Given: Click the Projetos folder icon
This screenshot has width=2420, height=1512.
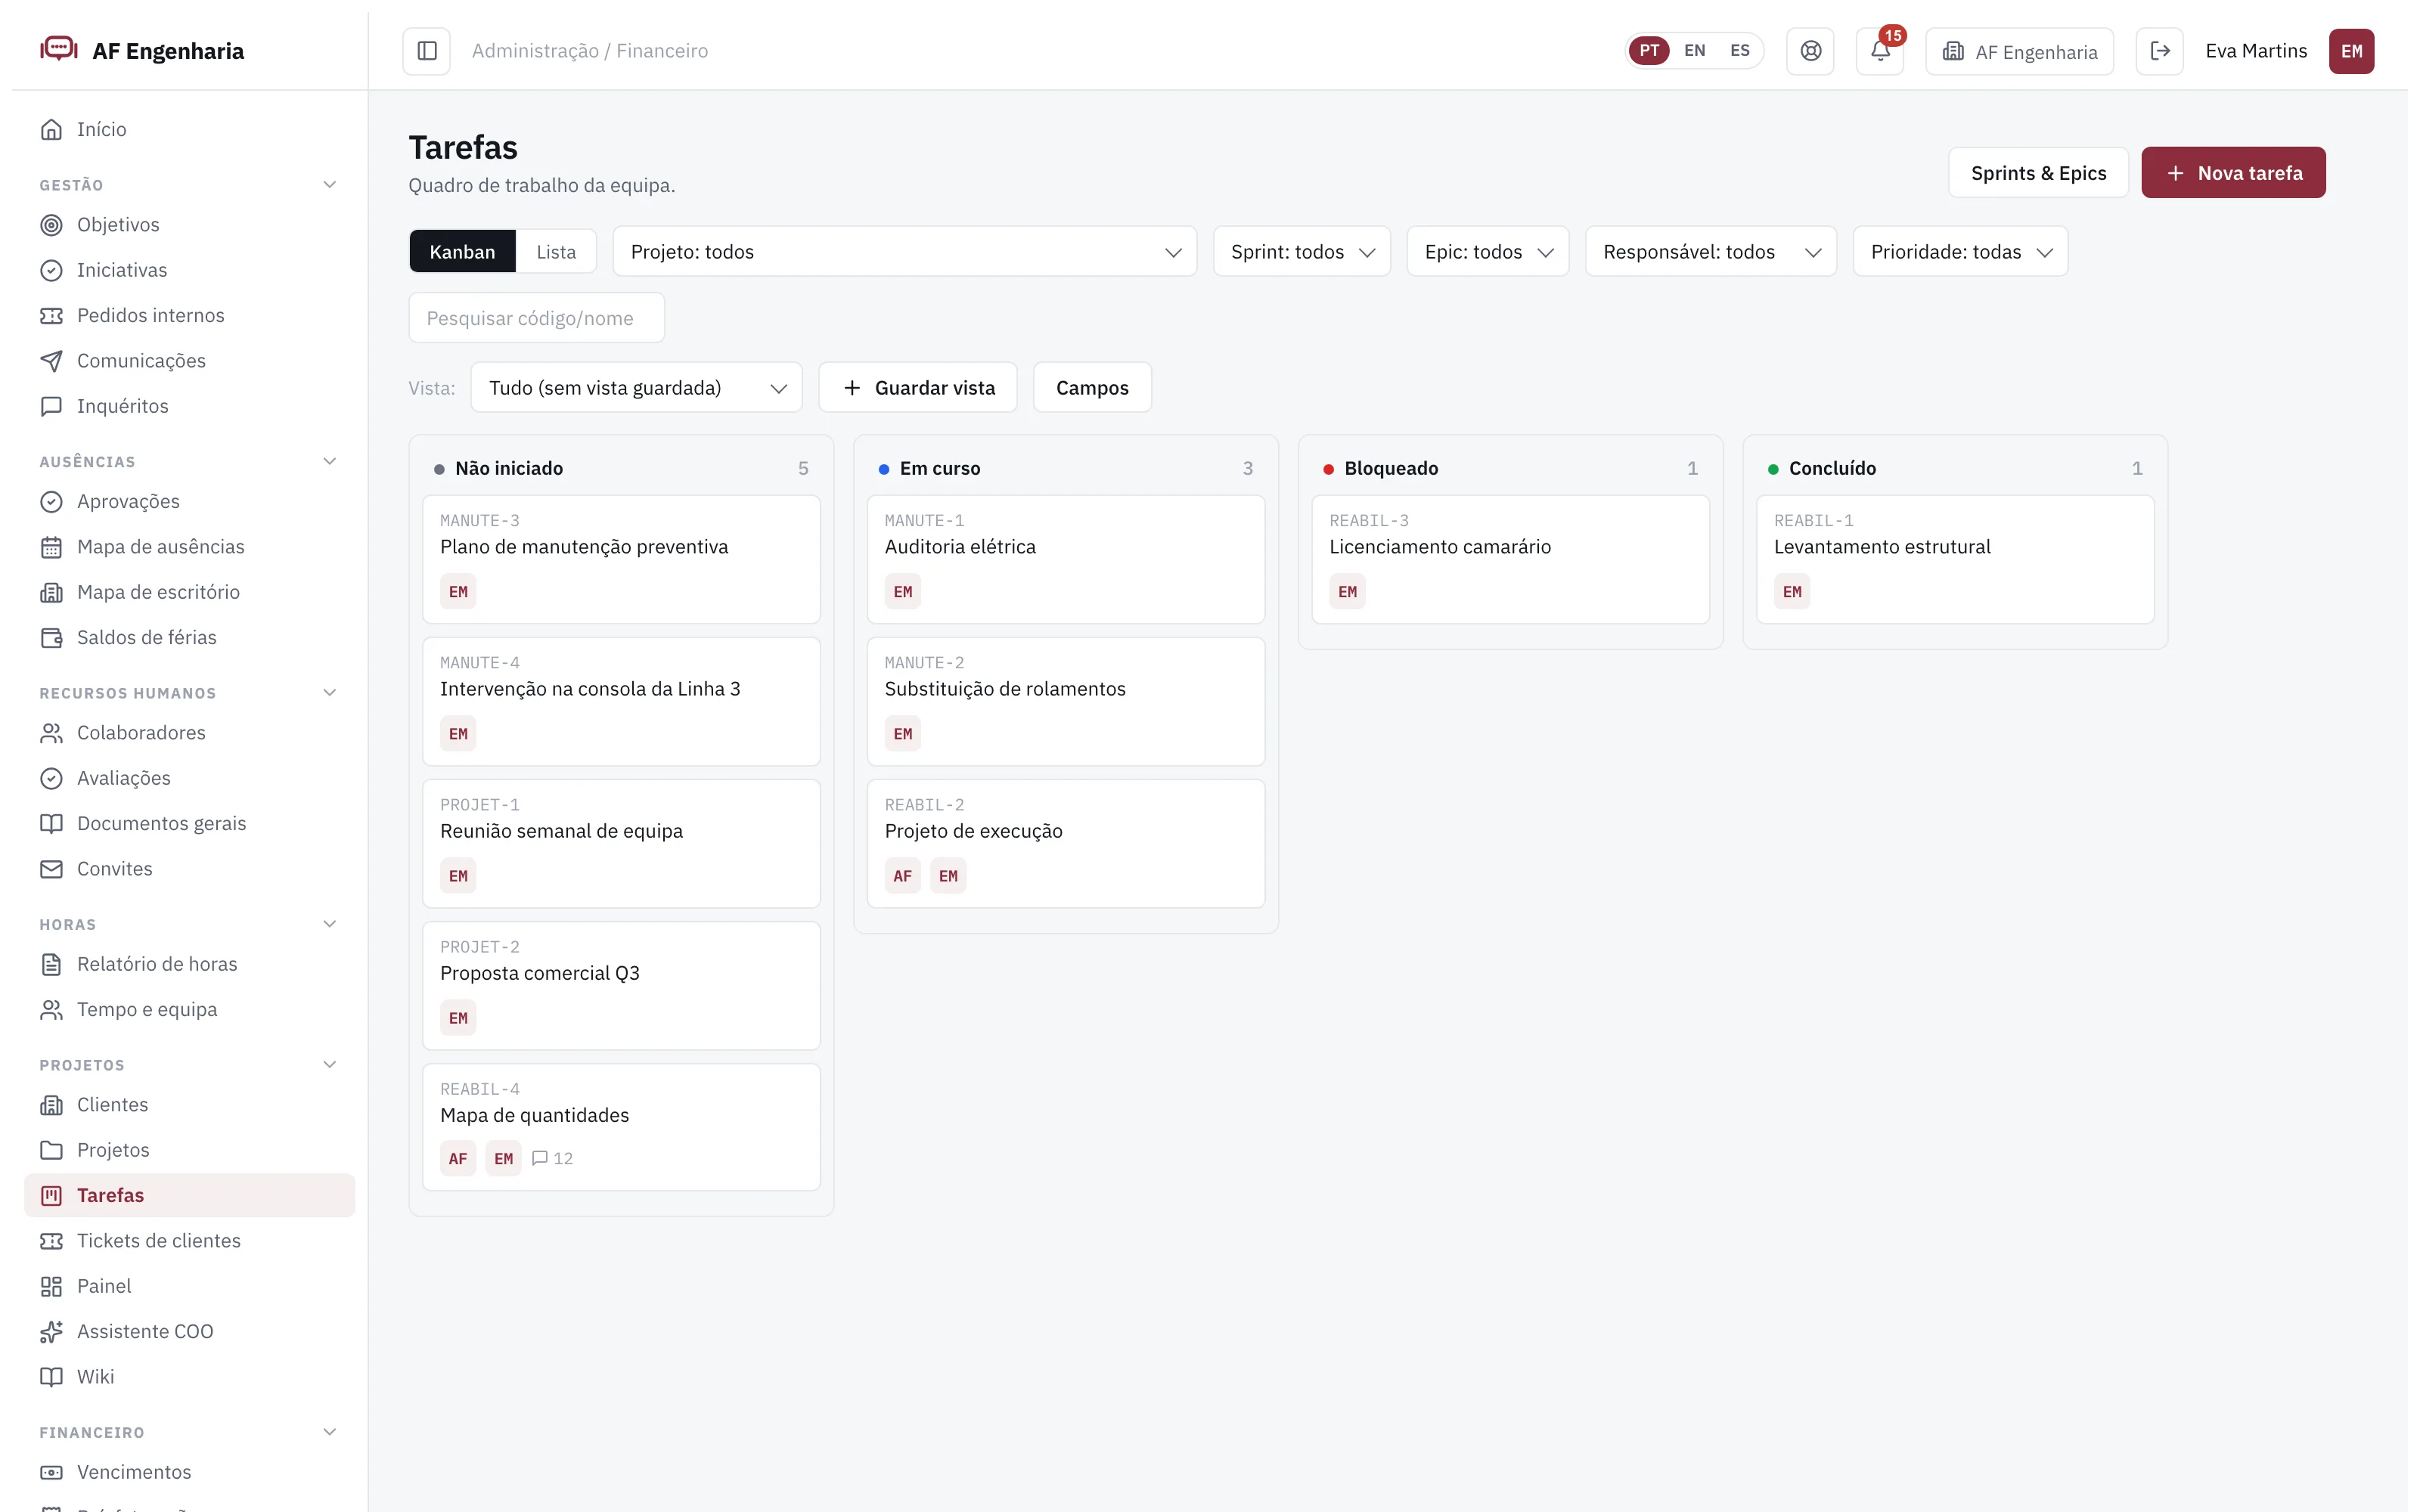Looking at the screenshot, I should (x=51, y=1150).
